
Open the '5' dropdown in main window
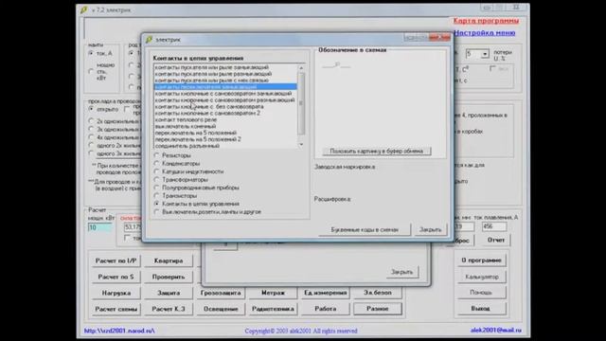485,54
